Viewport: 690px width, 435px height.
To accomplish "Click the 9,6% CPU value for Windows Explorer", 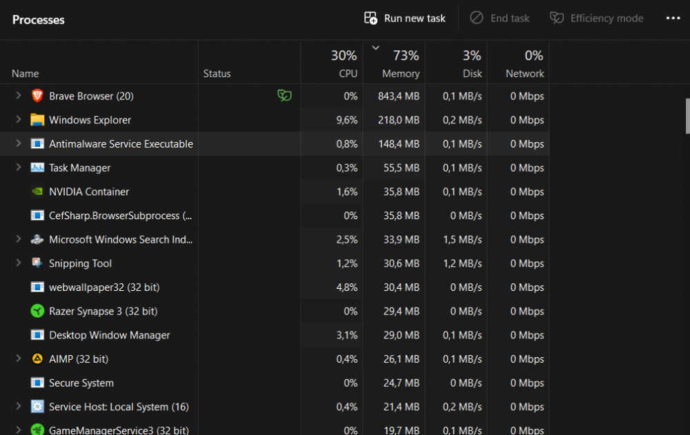I will point(347,120).
